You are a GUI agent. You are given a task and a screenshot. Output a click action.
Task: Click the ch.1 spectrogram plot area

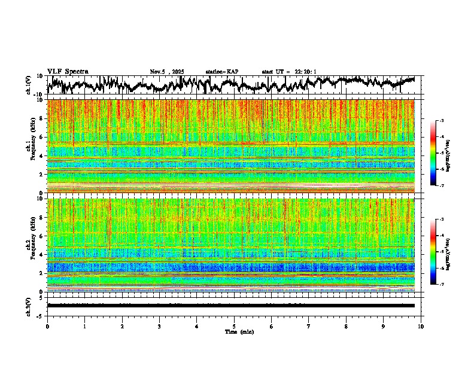pyautogui.click(x=231, y=146)
